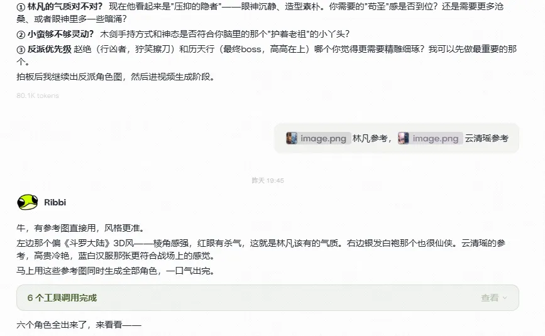Click the Ribbi frog avatar icon

tap(28, 202)
